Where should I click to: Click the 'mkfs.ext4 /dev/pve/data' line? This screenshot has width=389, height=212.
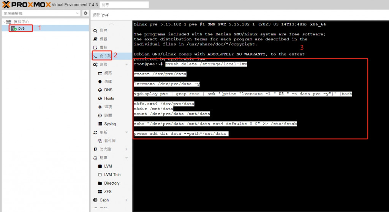(x=164, y=104)
